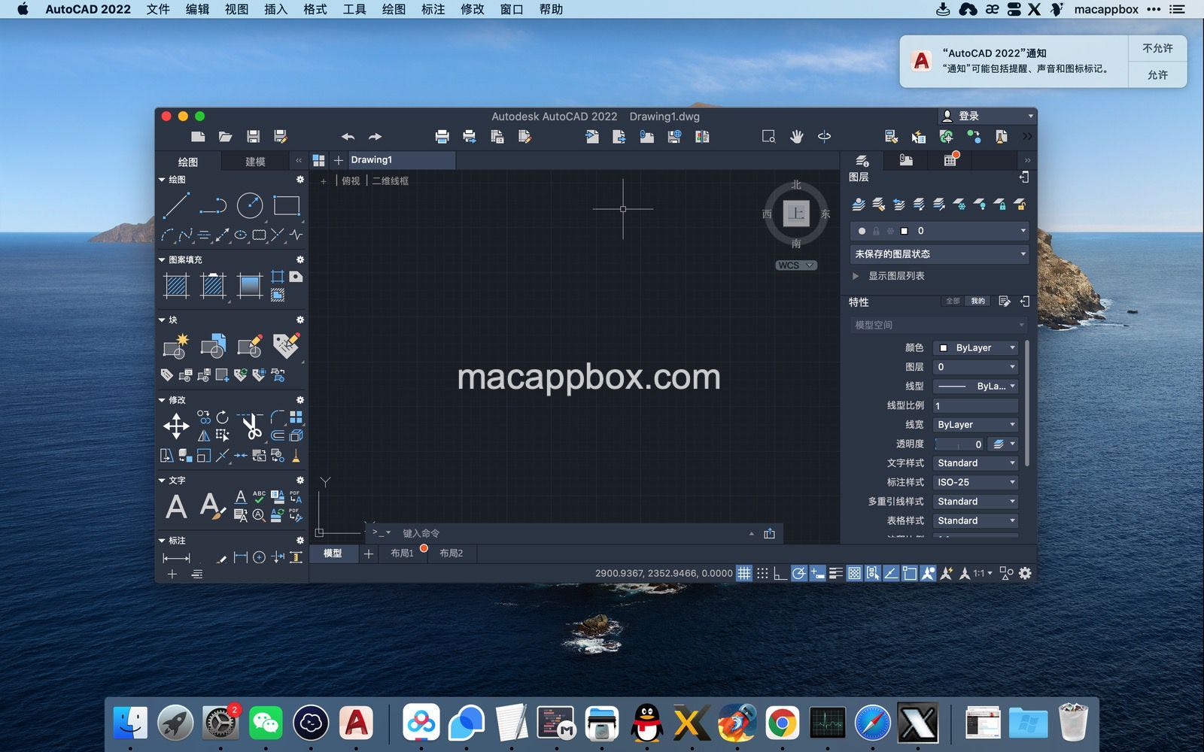This screenshot has width=1204, height=752.
Task: Collapse the 图案填充 panel section
Action: (x=162, y=260)
